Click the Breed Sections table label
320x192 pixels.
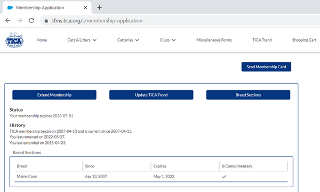click(x=27, y=153)
